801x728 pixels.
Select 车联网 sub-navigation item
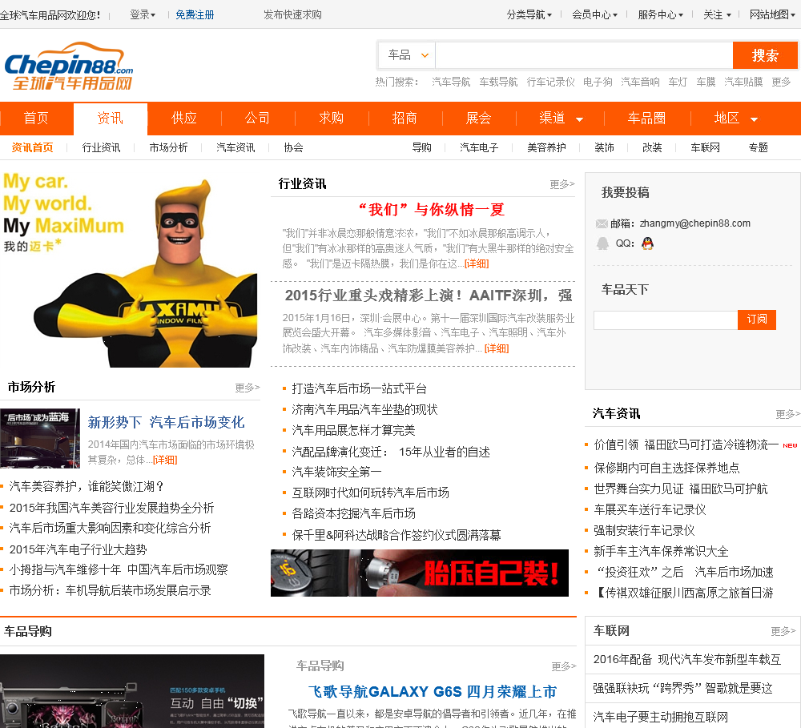706,147
